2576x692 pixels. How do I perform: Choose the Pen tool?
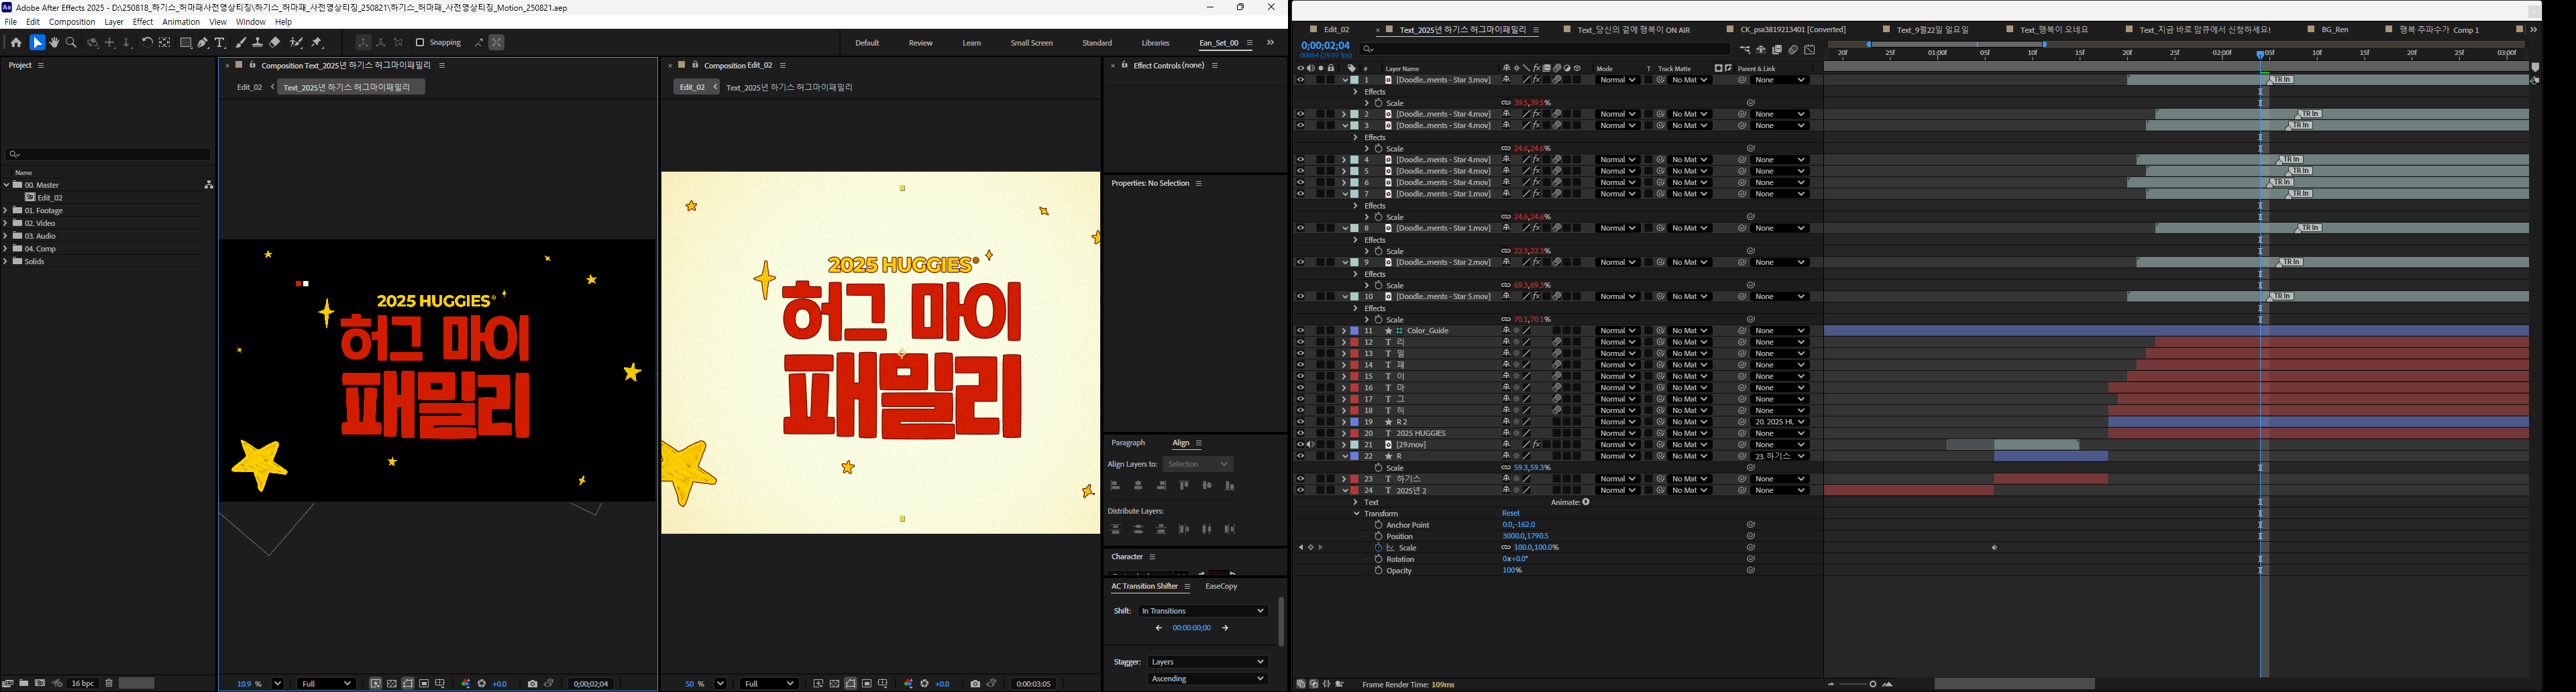(x=202, y=42)
